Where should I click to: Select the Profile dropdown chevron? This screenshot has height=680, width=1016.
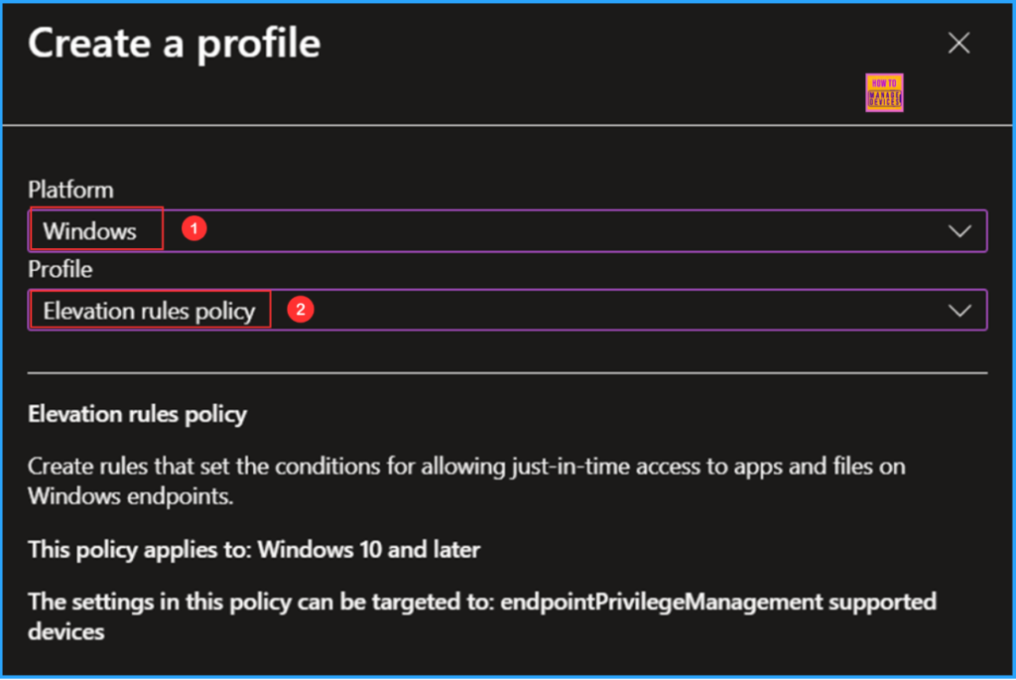tap(958, 309)
